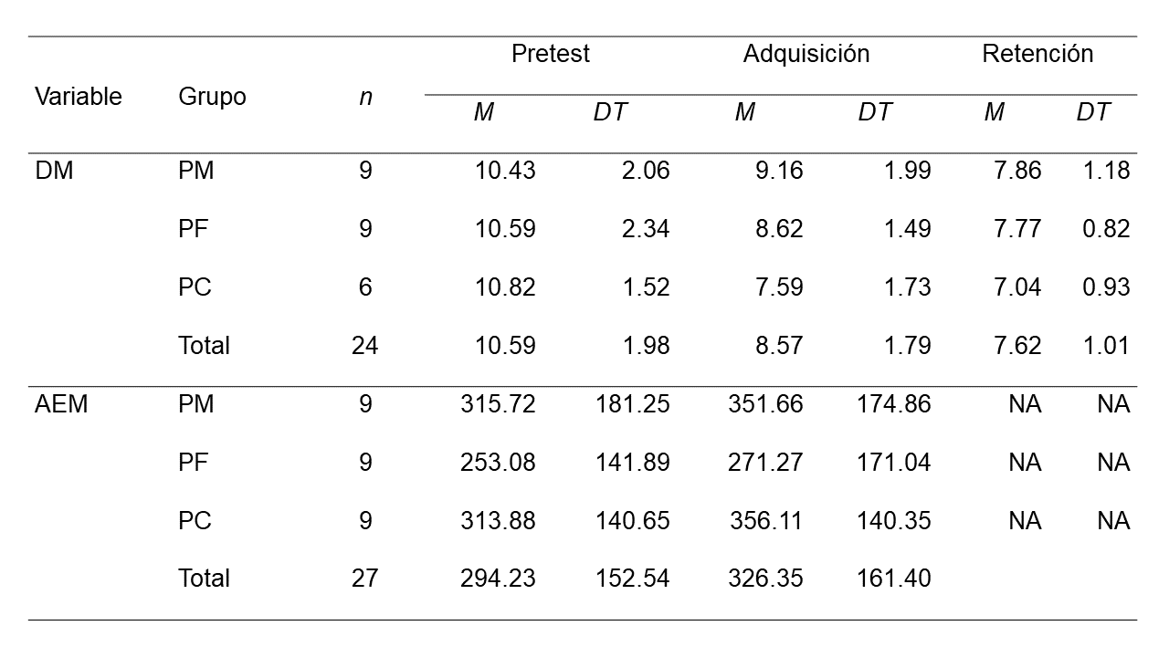This screenshot has width=1169, height=657.
Task: Select the Variable header cell
Action: 79,97
